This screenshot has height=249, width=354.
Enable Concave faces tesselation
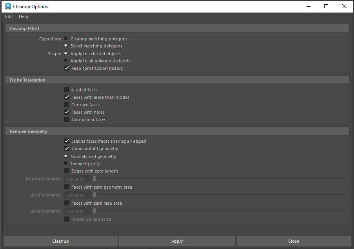(67, 105)
